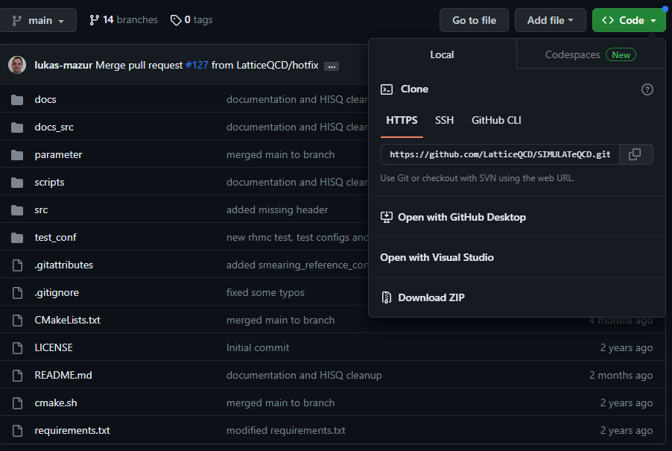Open the main branch selector dropdown
672x451 pixels.
click(38, 20)
